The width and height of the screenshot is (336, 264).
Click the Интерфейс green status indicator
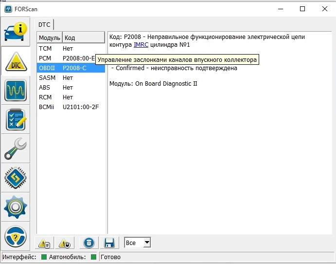click(44, 257)
